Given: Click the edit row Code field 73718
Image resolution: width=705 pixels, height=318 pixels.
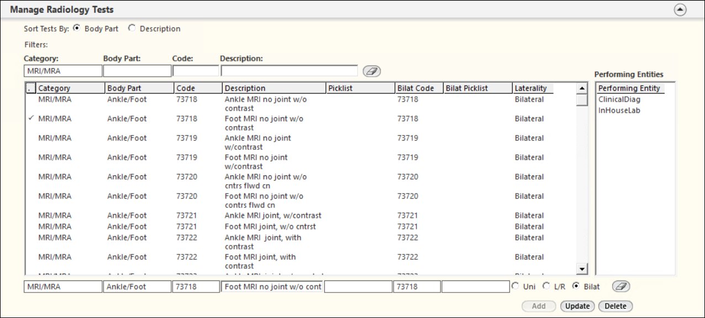Looking at the screenshot, I should (x=196, y=286).
